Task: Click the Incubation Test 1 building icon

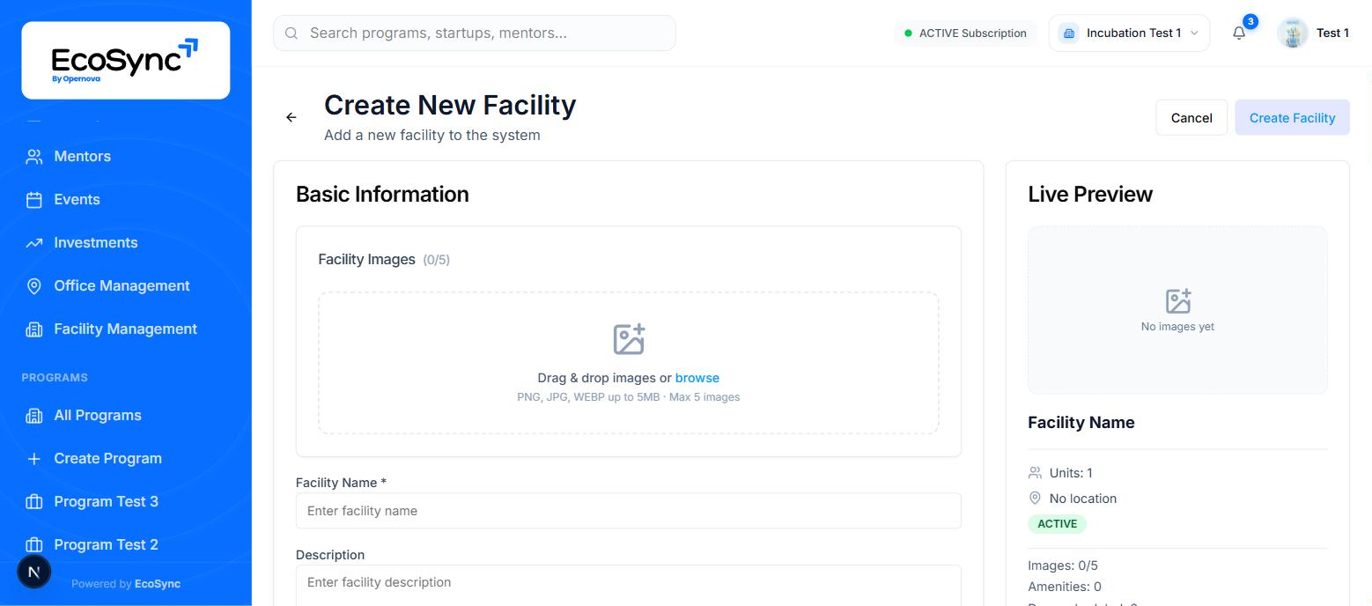Action: coord(1069,33)
